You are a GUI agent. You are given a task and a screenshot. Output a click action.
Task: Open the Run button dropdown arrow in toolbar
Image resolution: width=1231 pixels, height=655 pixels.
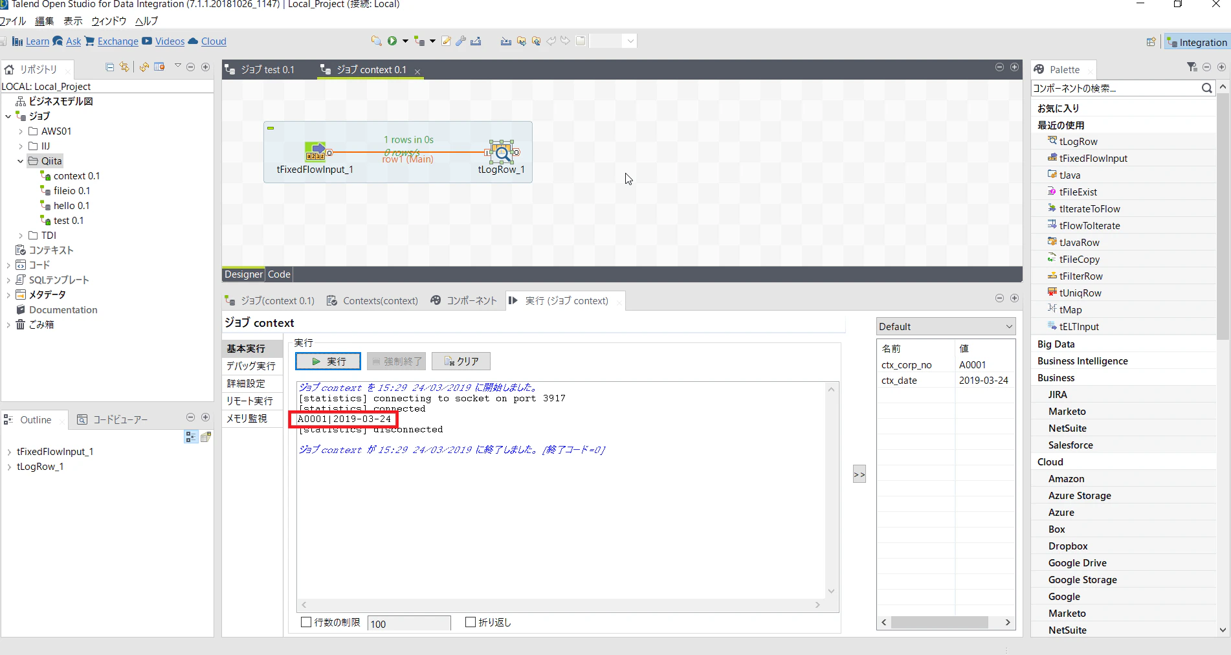coord(405,41)
